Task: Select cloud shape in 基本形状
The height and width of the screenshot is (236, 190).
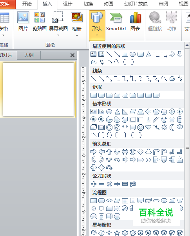Action: pyautogui.click(x=180, y=127)
